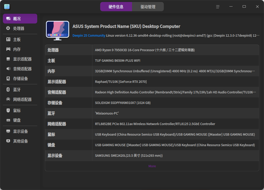Click the 主板 motherboard sidebar icon

[x=8, y=39]
